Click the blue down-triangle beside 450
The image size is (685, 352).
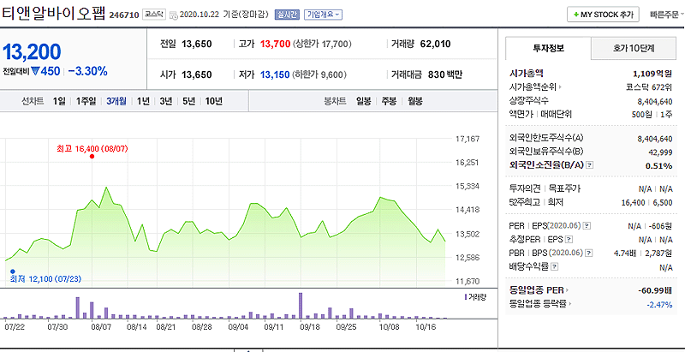35,71
